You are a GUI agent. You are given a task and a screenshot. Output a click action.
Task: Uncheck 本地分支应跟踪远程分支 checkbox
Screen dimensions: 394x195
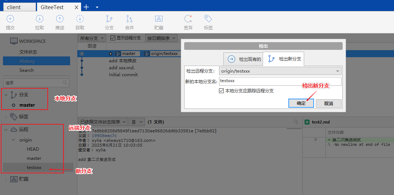(222, 91)
